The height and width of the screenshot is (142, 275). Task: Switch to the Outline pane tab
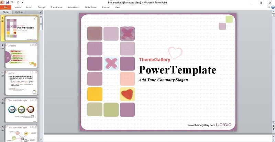tap(19, 12)
